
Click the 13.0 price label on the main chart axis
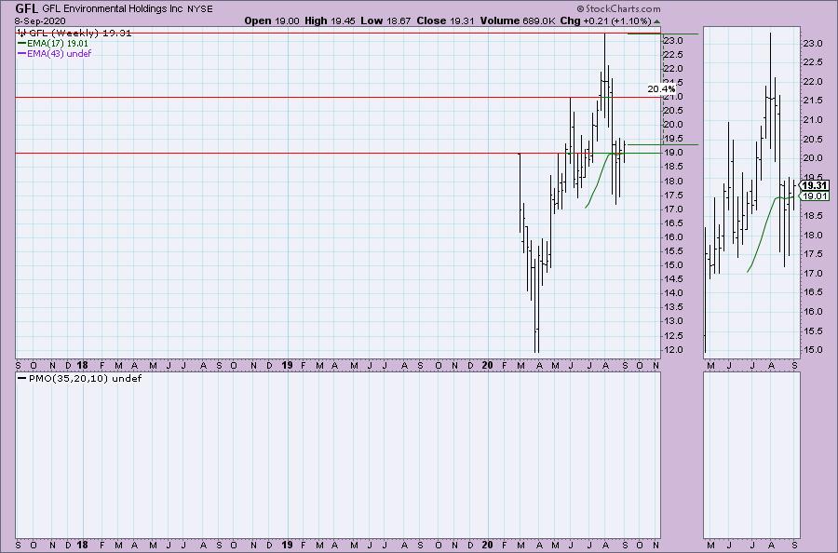click(673, 321)
